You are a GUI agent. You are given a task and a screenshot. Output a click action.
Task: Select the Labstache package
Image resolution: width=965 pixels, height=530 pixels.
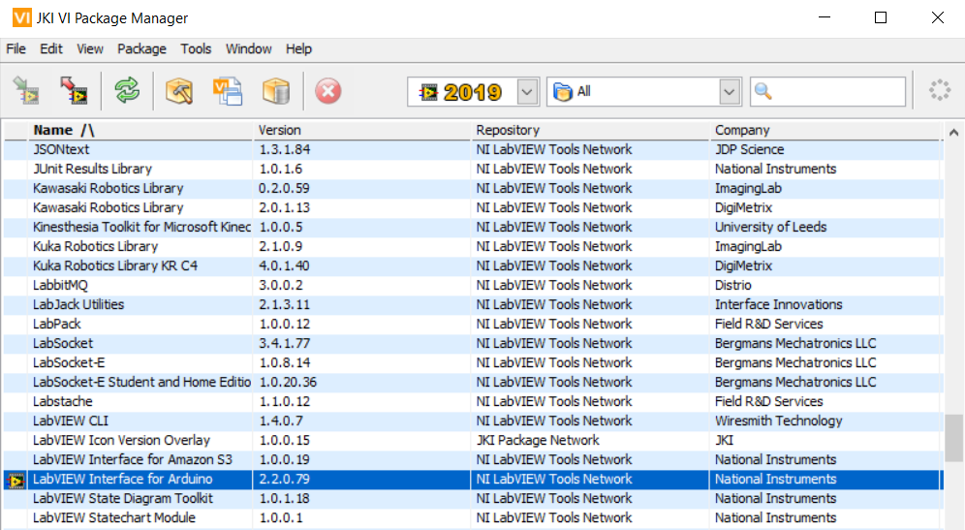point(473,401)
